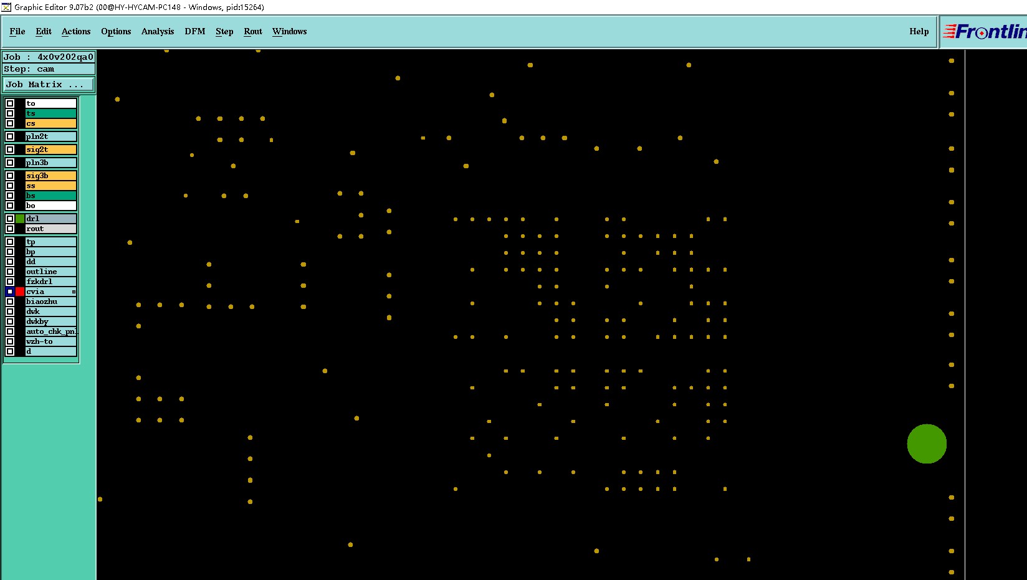Select the layer name 'cs'
This screenshot has width=1027, height=580.
(51, 123)
